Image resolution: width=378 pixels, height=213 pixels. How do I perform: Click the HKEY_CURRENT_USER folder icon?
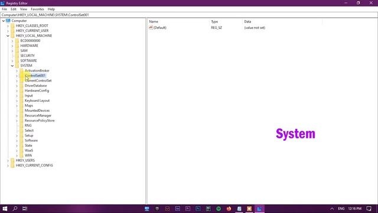tap(12, 31)
